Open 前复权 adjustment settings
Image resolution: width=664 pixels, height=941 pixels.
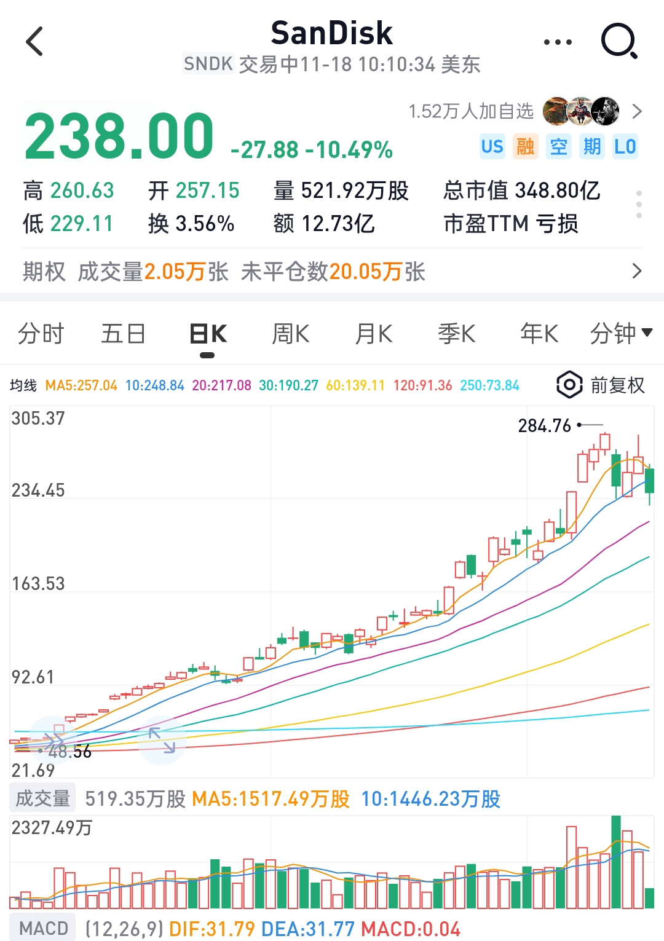(x=617, y=385)
